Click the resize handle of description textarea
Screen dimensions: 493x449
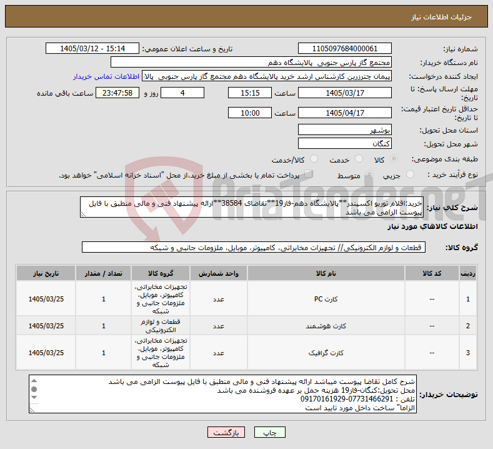83,214
